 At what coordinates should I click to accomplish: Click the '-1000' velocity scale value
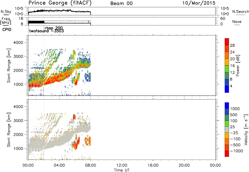point(237,151)
